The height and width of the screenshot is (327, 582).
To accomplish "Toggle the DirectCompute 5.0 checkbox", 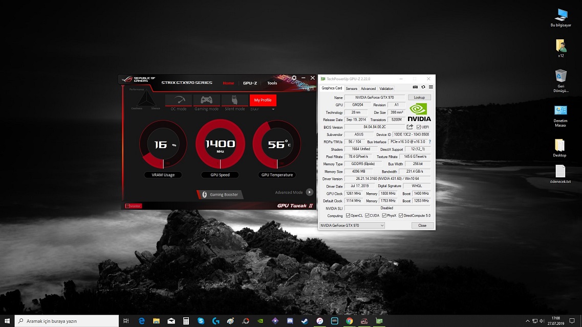I will [401, 216].
